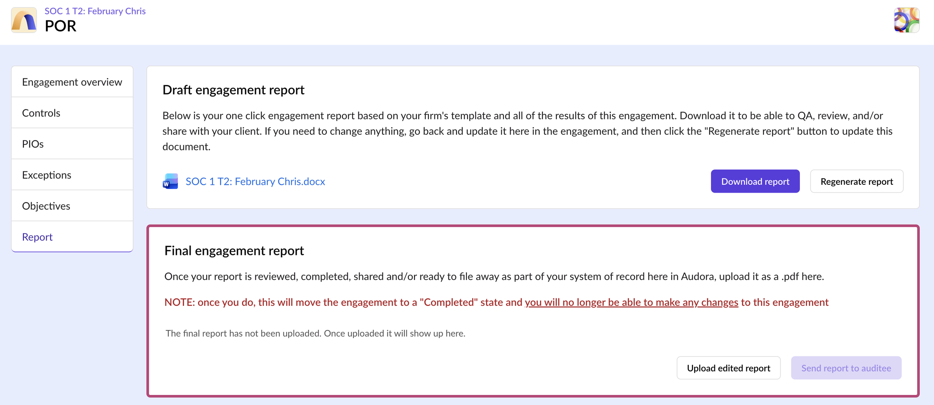The height and width of the screenshot is (405, 934).
Task: Click Send report to auditee button
Action: [x=846, y=368]
